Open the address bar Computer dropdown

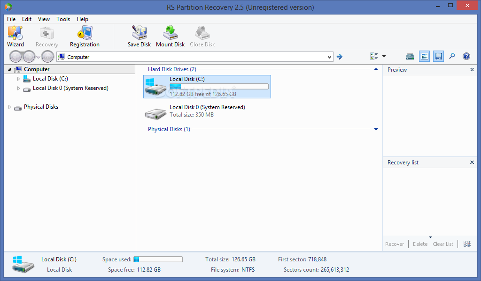[x=329, y=57]
